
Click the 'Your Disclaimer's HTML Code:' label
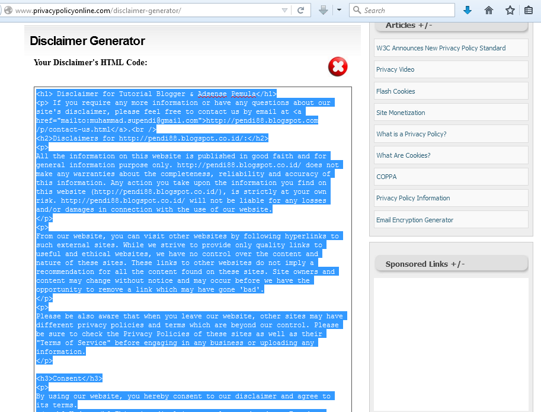pos(91,62)
